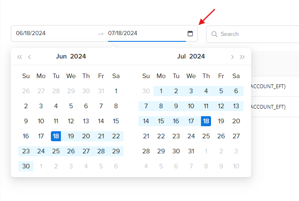This screenshot has width=299, height=201.
Task: Click the calendar icon in date field
Action: 190,33
